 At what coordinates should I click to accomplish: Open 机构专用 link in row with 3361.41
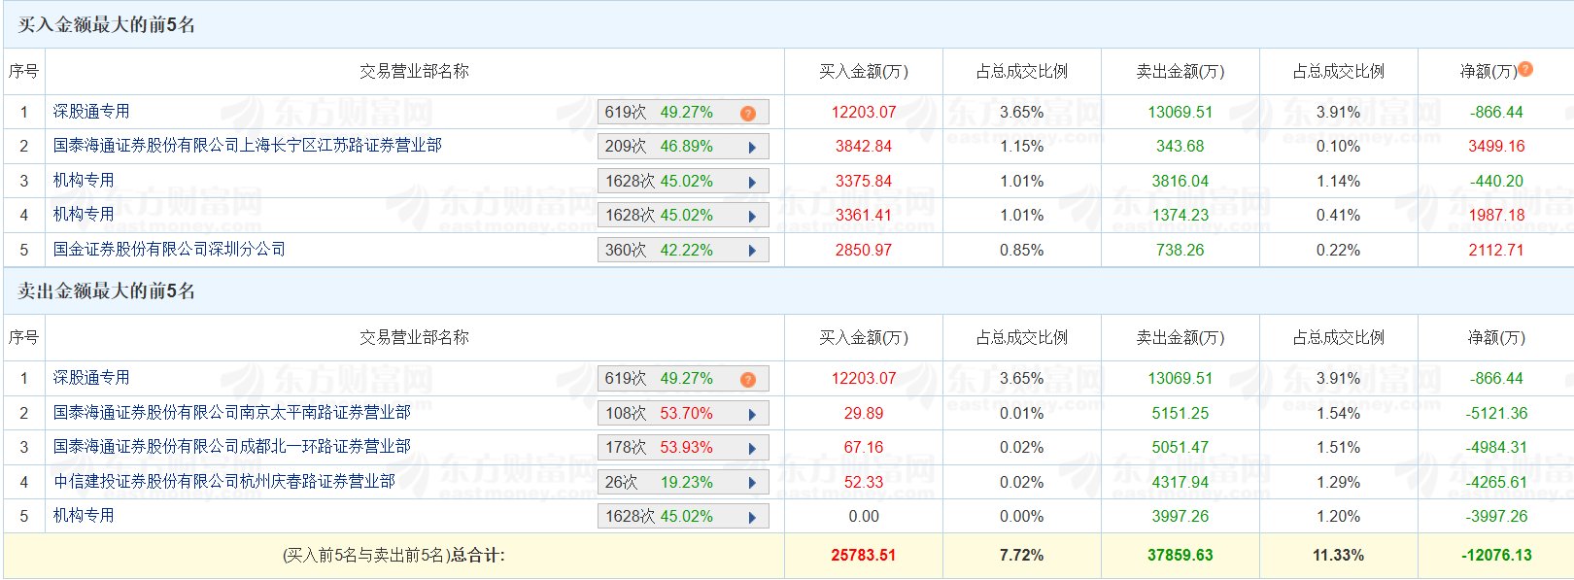coord(84,215)
